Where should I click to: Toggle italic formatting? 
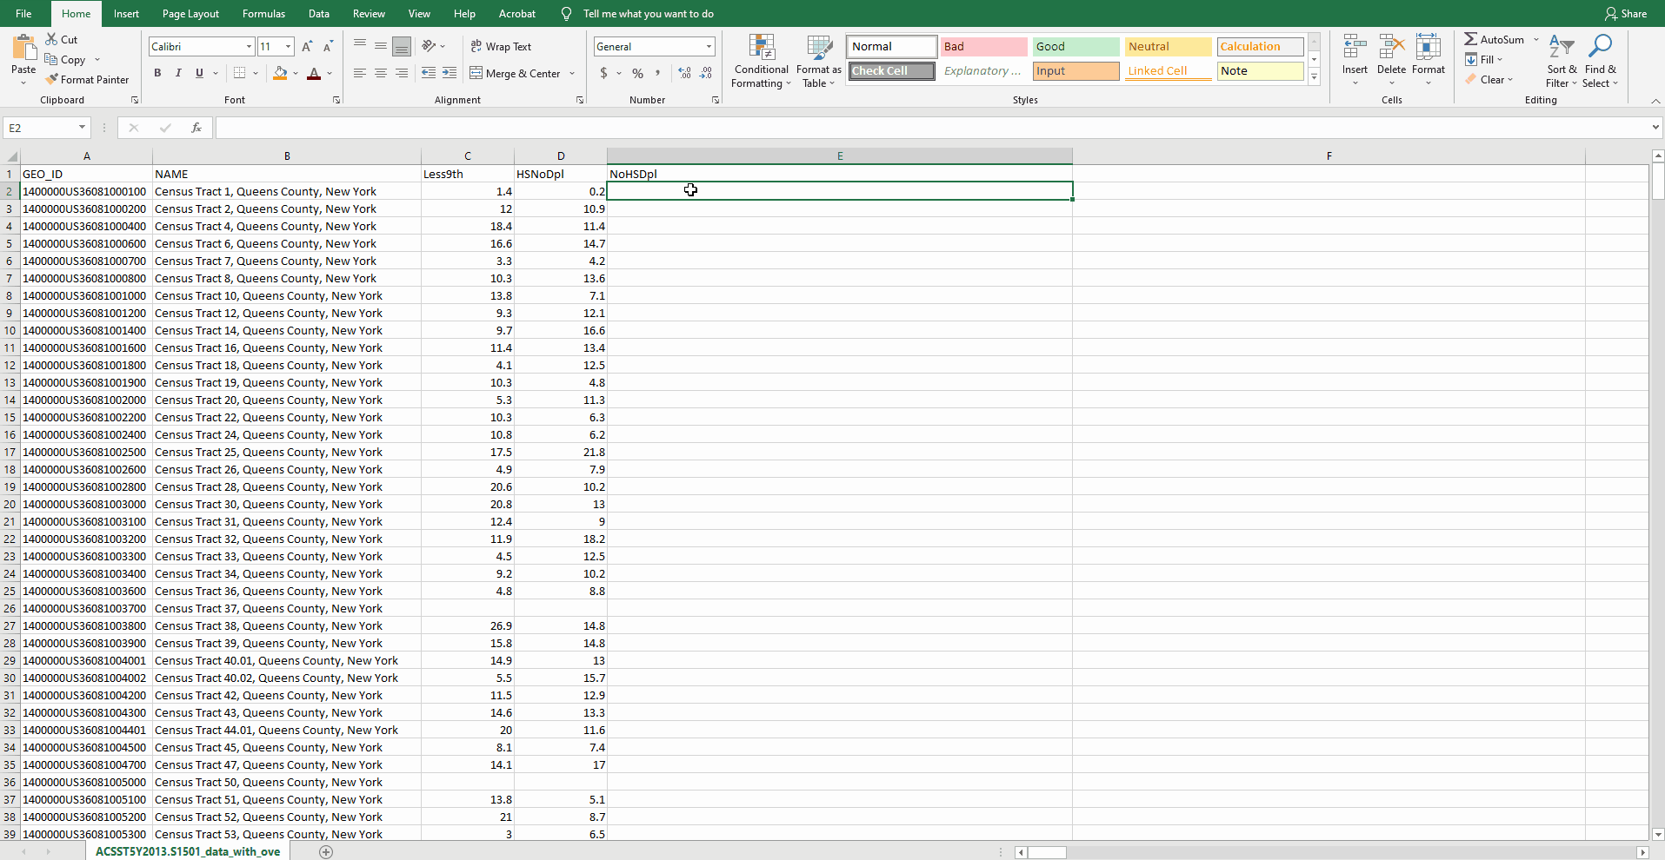tap(178, 73)
